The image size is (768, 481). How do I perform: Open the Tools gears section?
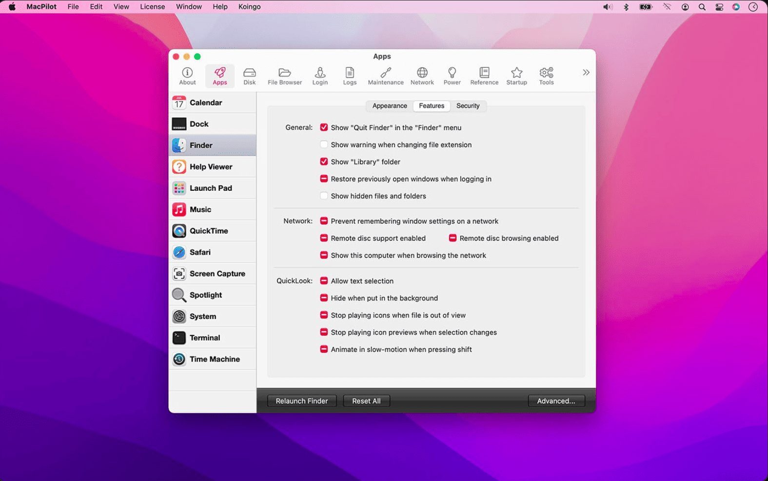click(x=546, y=76)
